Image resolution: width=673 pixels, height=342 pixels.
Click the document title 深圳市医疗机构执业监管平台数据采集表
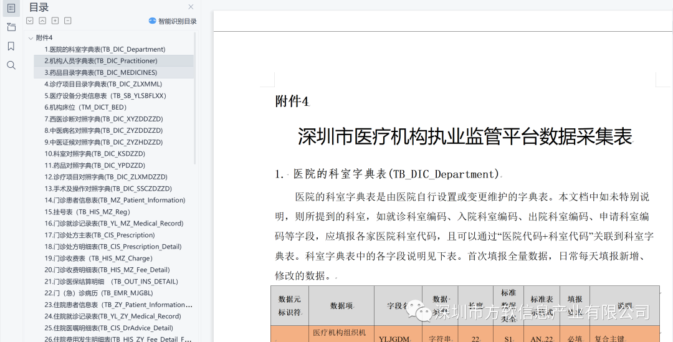click(x=464, y=136)
